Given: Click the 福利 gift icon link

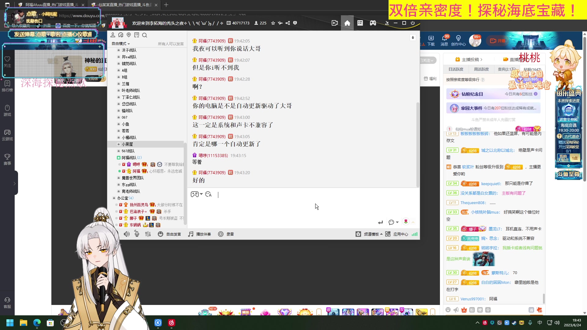Looking at the screenshot, I should pos(430,79).
